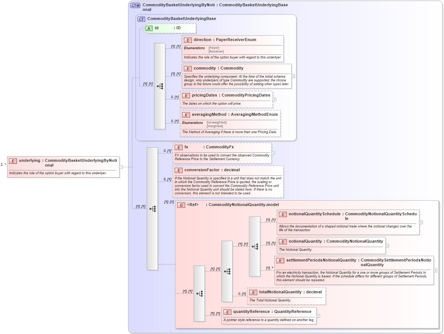This screenshot has height=334, width=444.
Task: Click the G icon on the CommodityNotionalQuantity.model group
Action: (181, 205)
